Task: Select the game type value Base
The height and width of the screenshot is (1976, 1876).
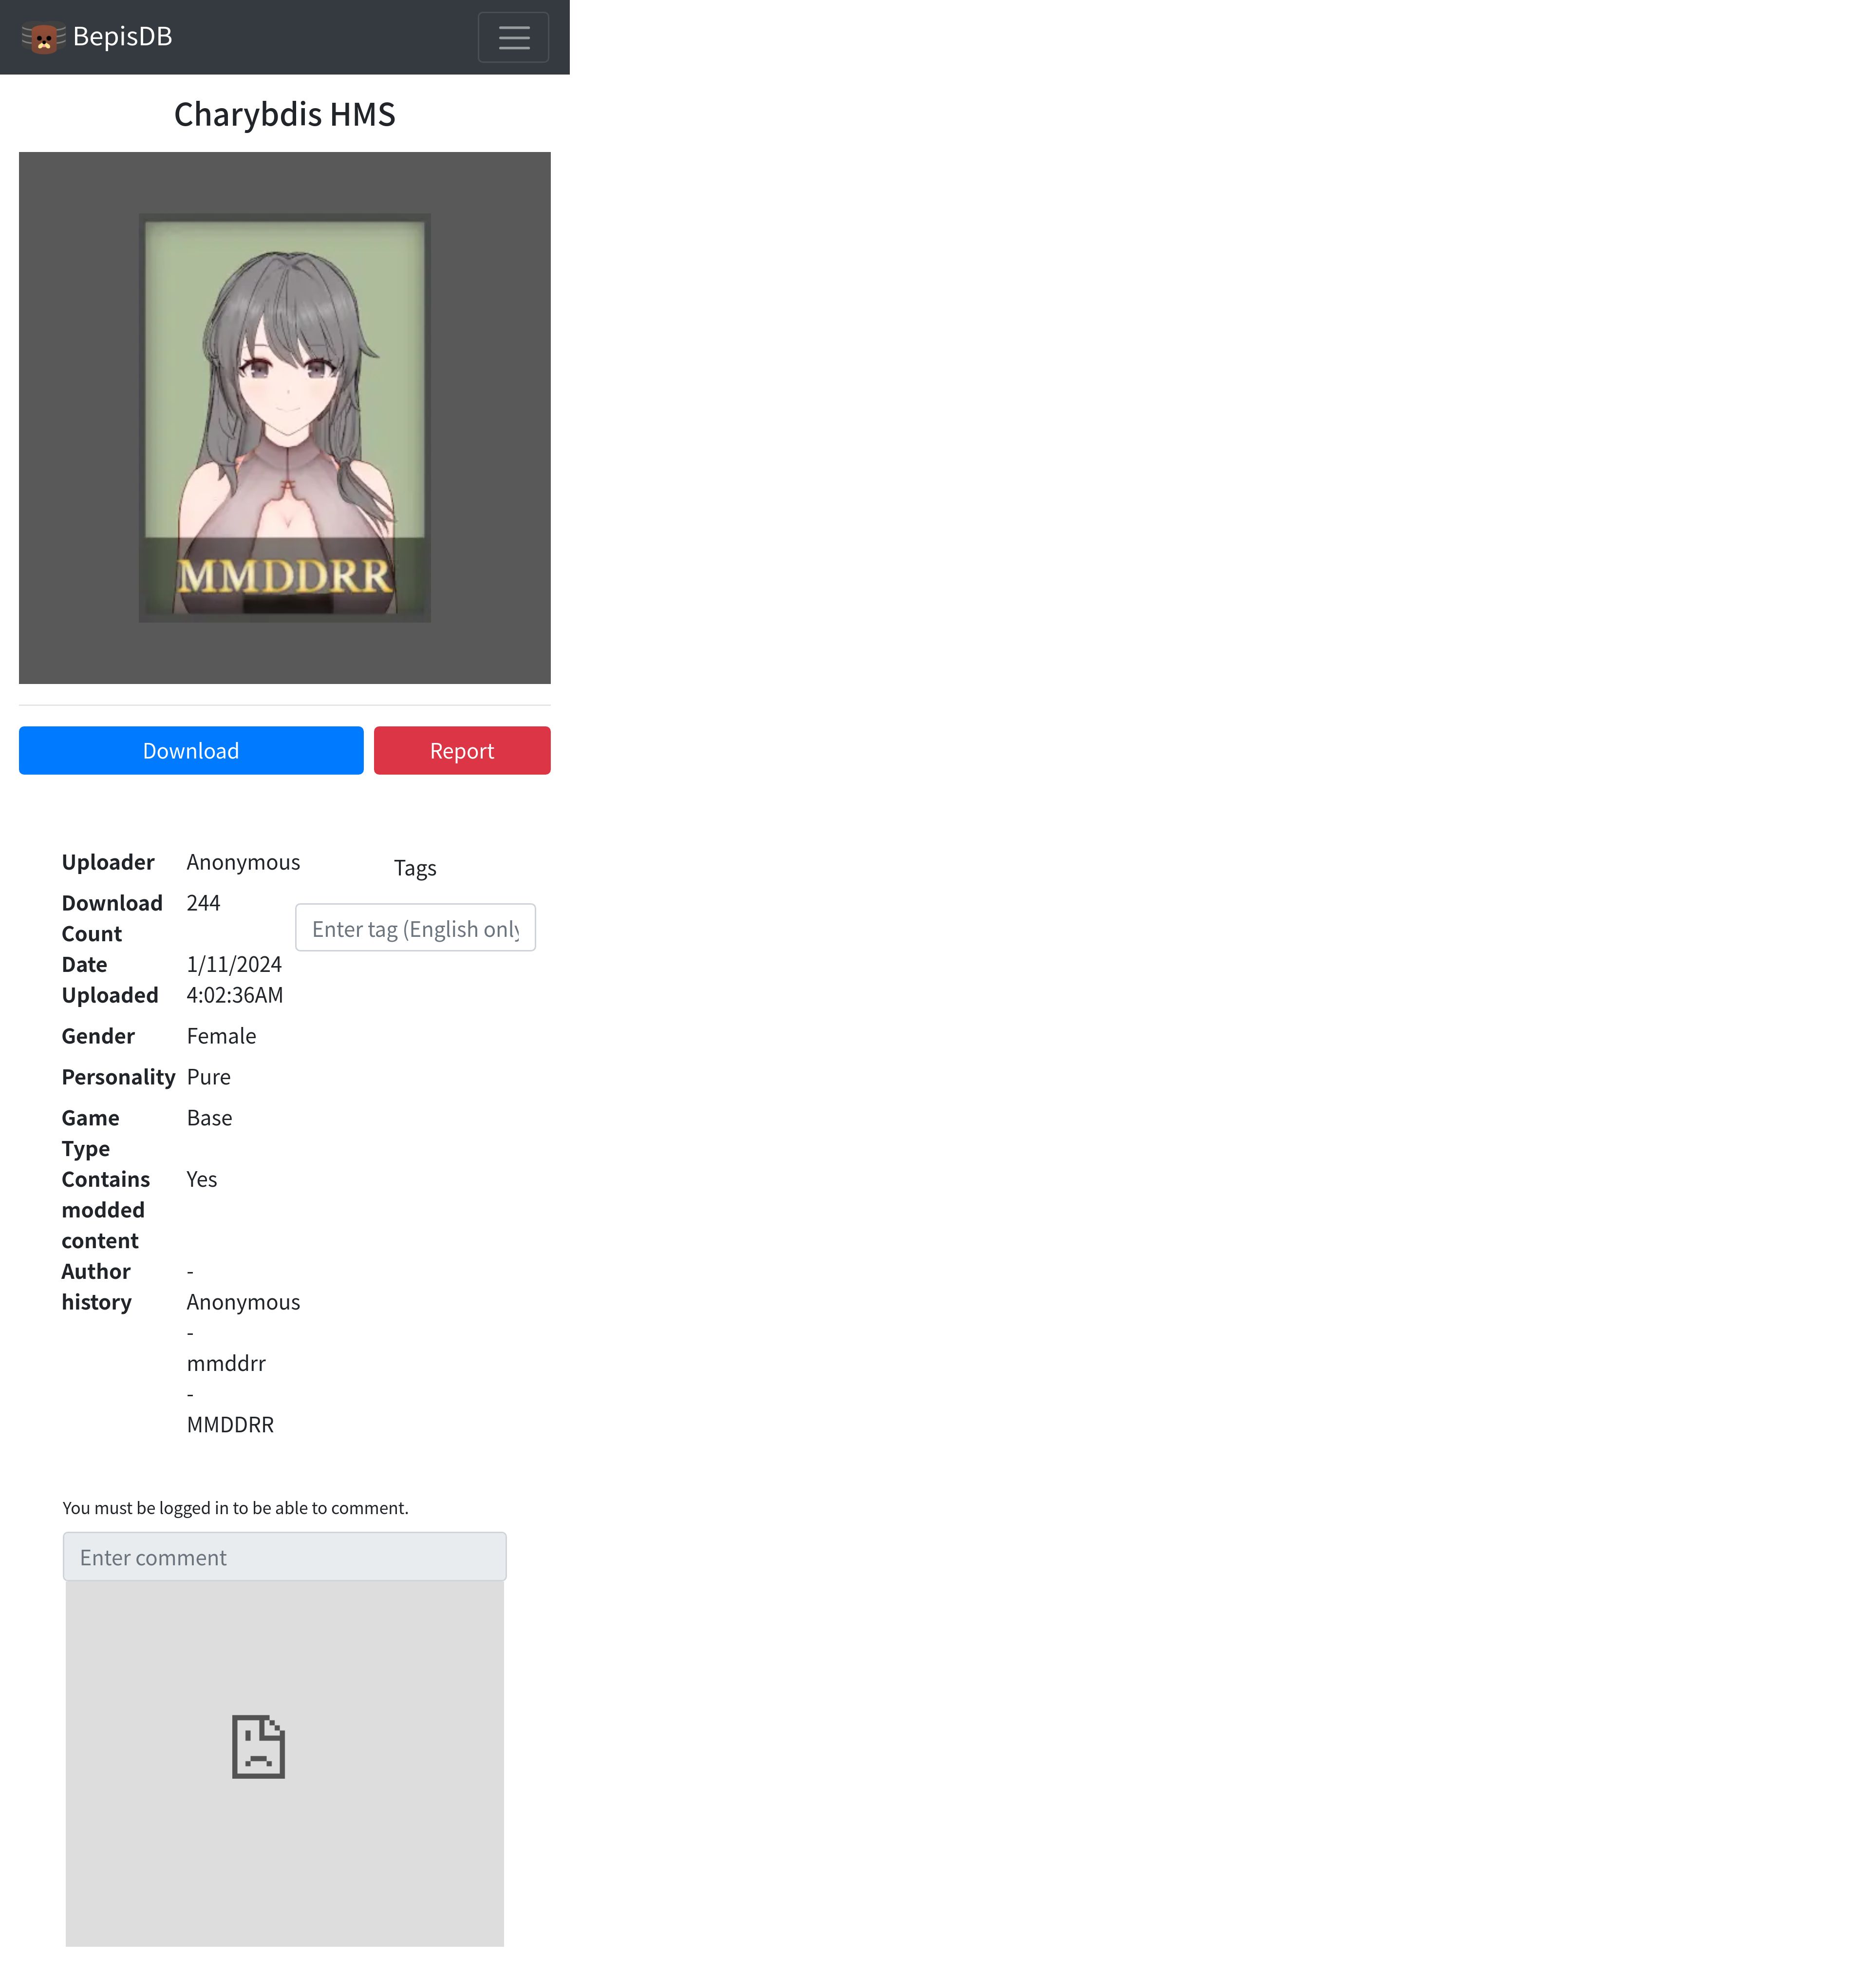Action: click(209, 1119)
